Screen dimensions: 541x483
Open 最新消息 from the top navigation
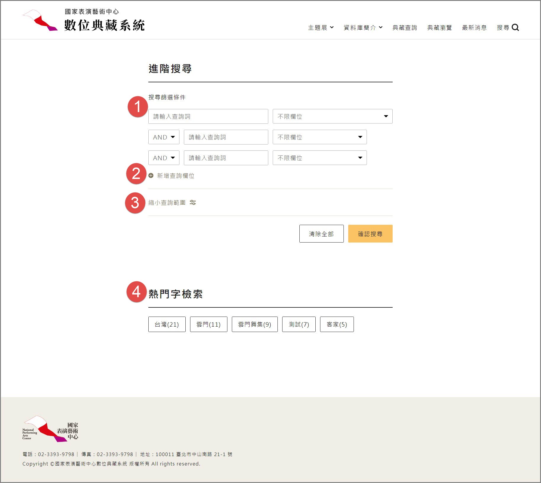(x=474, y=28)
